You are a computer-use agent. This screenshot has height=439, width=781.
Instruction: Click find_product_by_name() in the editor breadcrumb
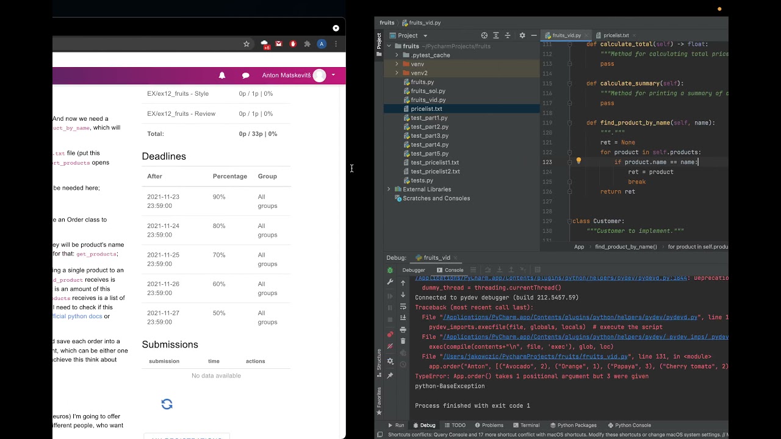click(x=626, y=247)
